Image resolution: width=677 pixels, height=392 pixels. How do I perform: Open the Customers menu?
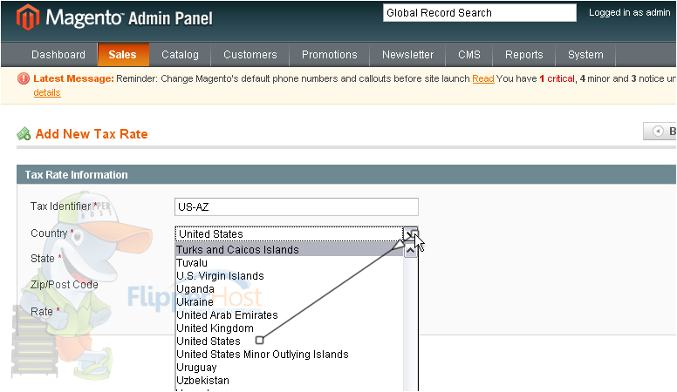pos(250,55)
